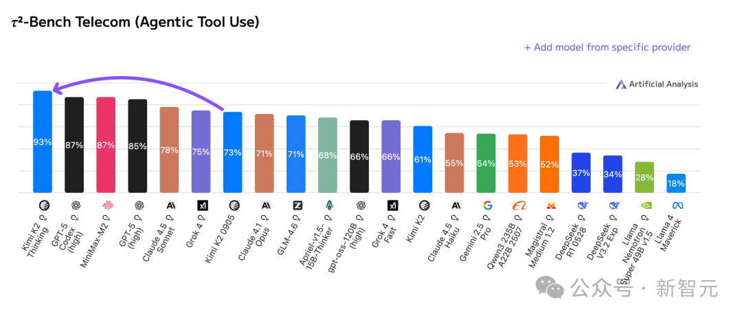Click the MiniMax-M2 waveform logo icon

[109, 205]
